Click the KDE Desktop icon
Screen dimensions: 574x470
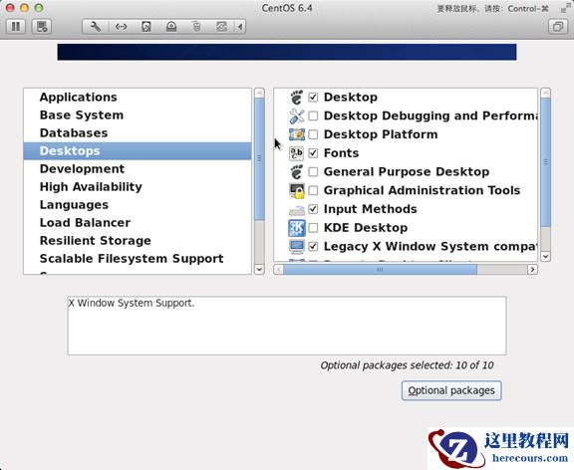[297, 227]
